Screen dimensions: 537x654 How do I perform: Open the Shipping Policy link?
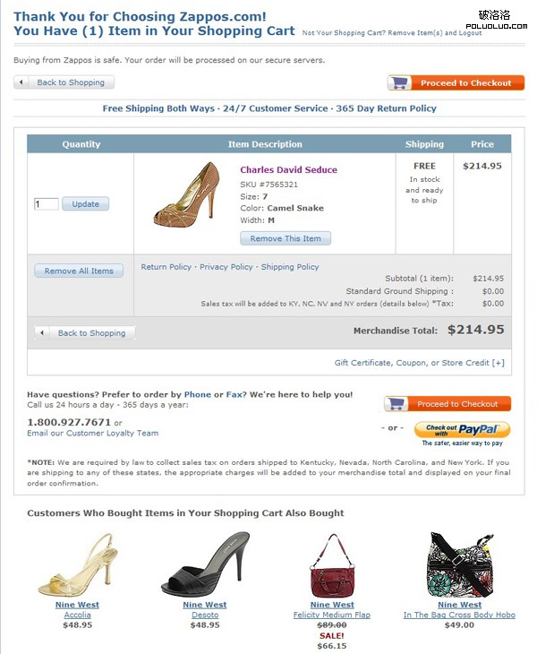pyautogui.click(x=290, y=267)
